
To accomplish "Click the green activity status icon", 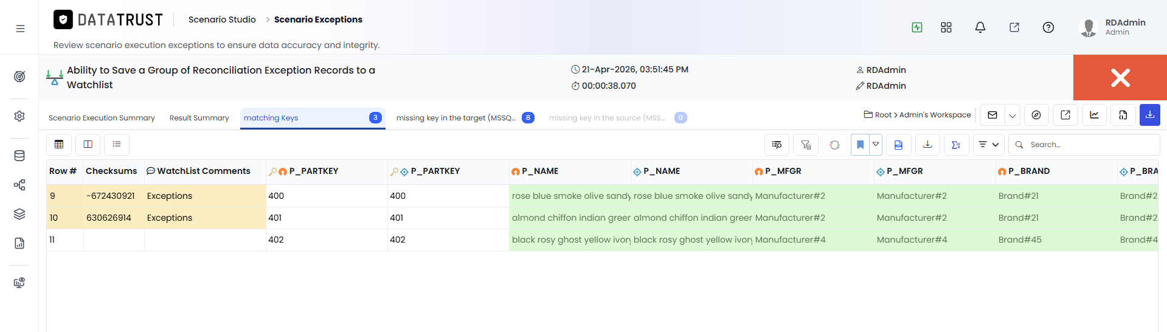I will click(x=917, y=27).
